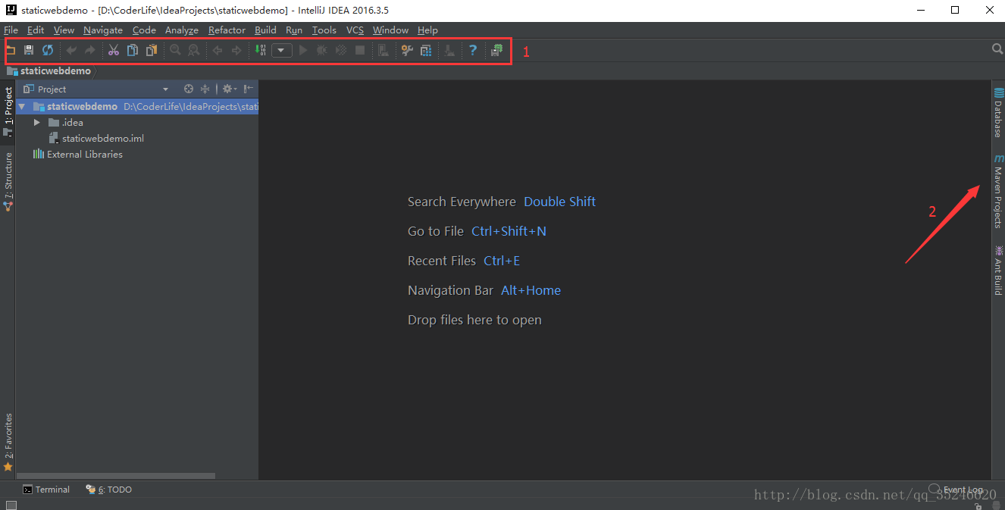
Task: Click the Run play icon
Action: (x=303, y=50)
